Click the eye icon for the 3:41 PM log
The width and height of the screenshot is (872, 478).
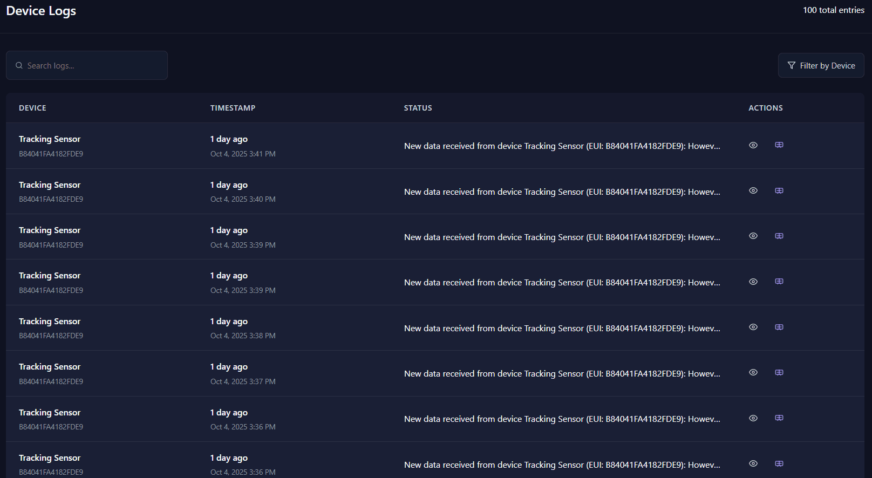click(x=753, y=145)
